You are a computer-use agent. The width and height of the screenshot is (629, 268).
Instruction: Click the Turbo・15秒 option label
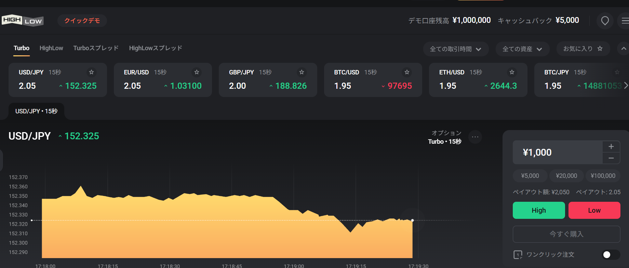(x=445, y=142)
